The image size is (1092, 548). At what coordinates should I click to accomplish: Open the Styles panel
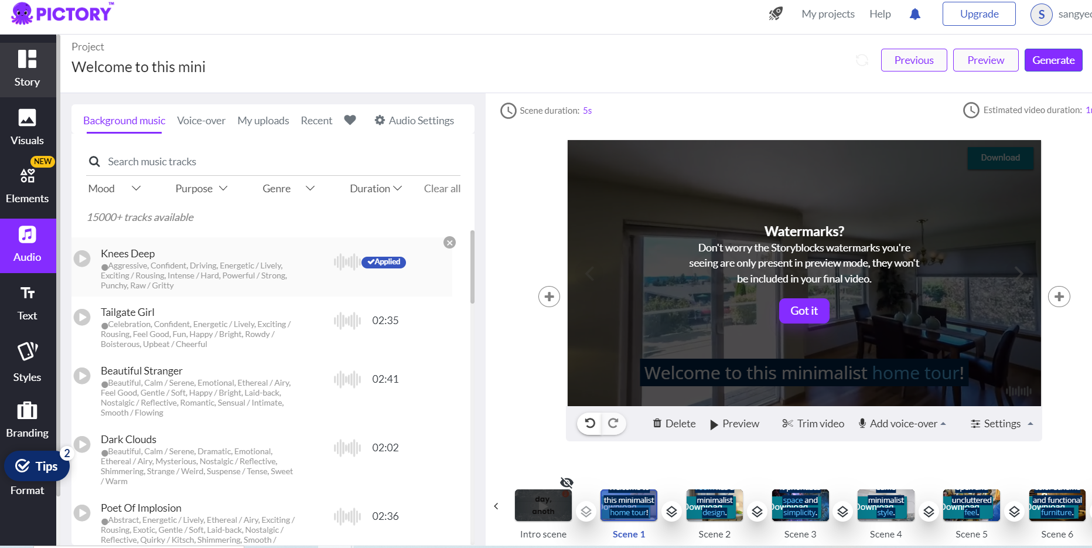pyautogui.click(x=28, y=362)
